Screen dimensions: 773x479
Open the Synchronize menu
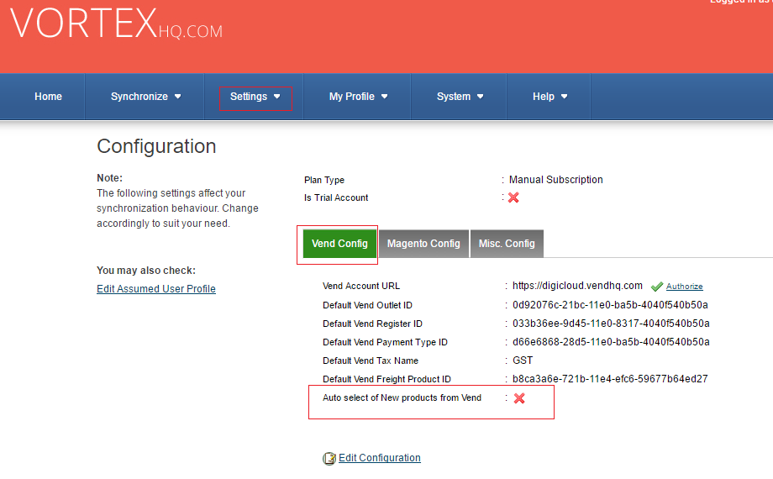point(145,97)
